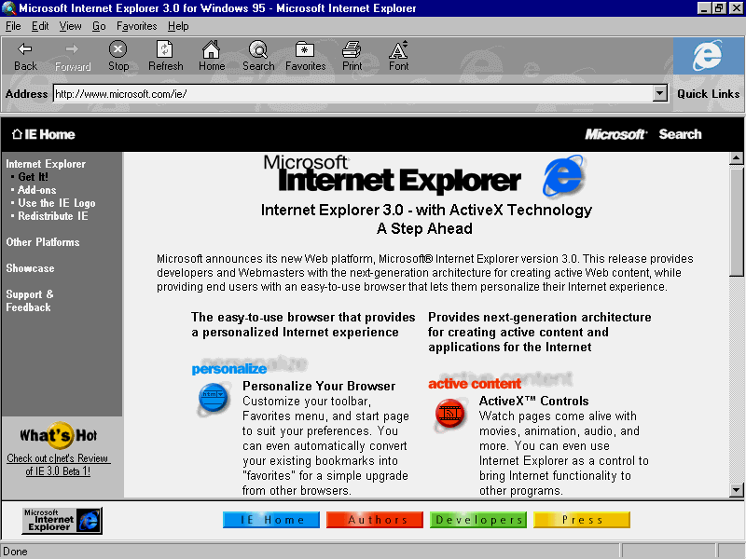This screenshot has height=559, width=746.
Task: Open the File menu
Action: pyautogui.click(x=13, y=26)
